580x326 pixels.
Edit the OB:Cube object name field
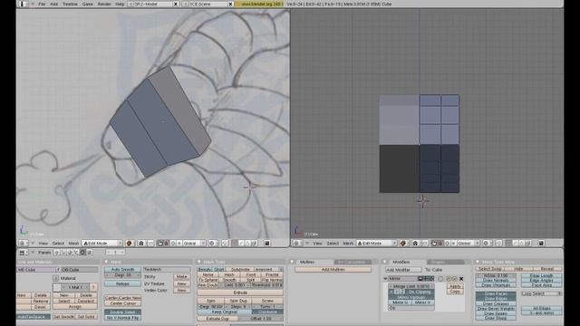(x=80, y=270)
